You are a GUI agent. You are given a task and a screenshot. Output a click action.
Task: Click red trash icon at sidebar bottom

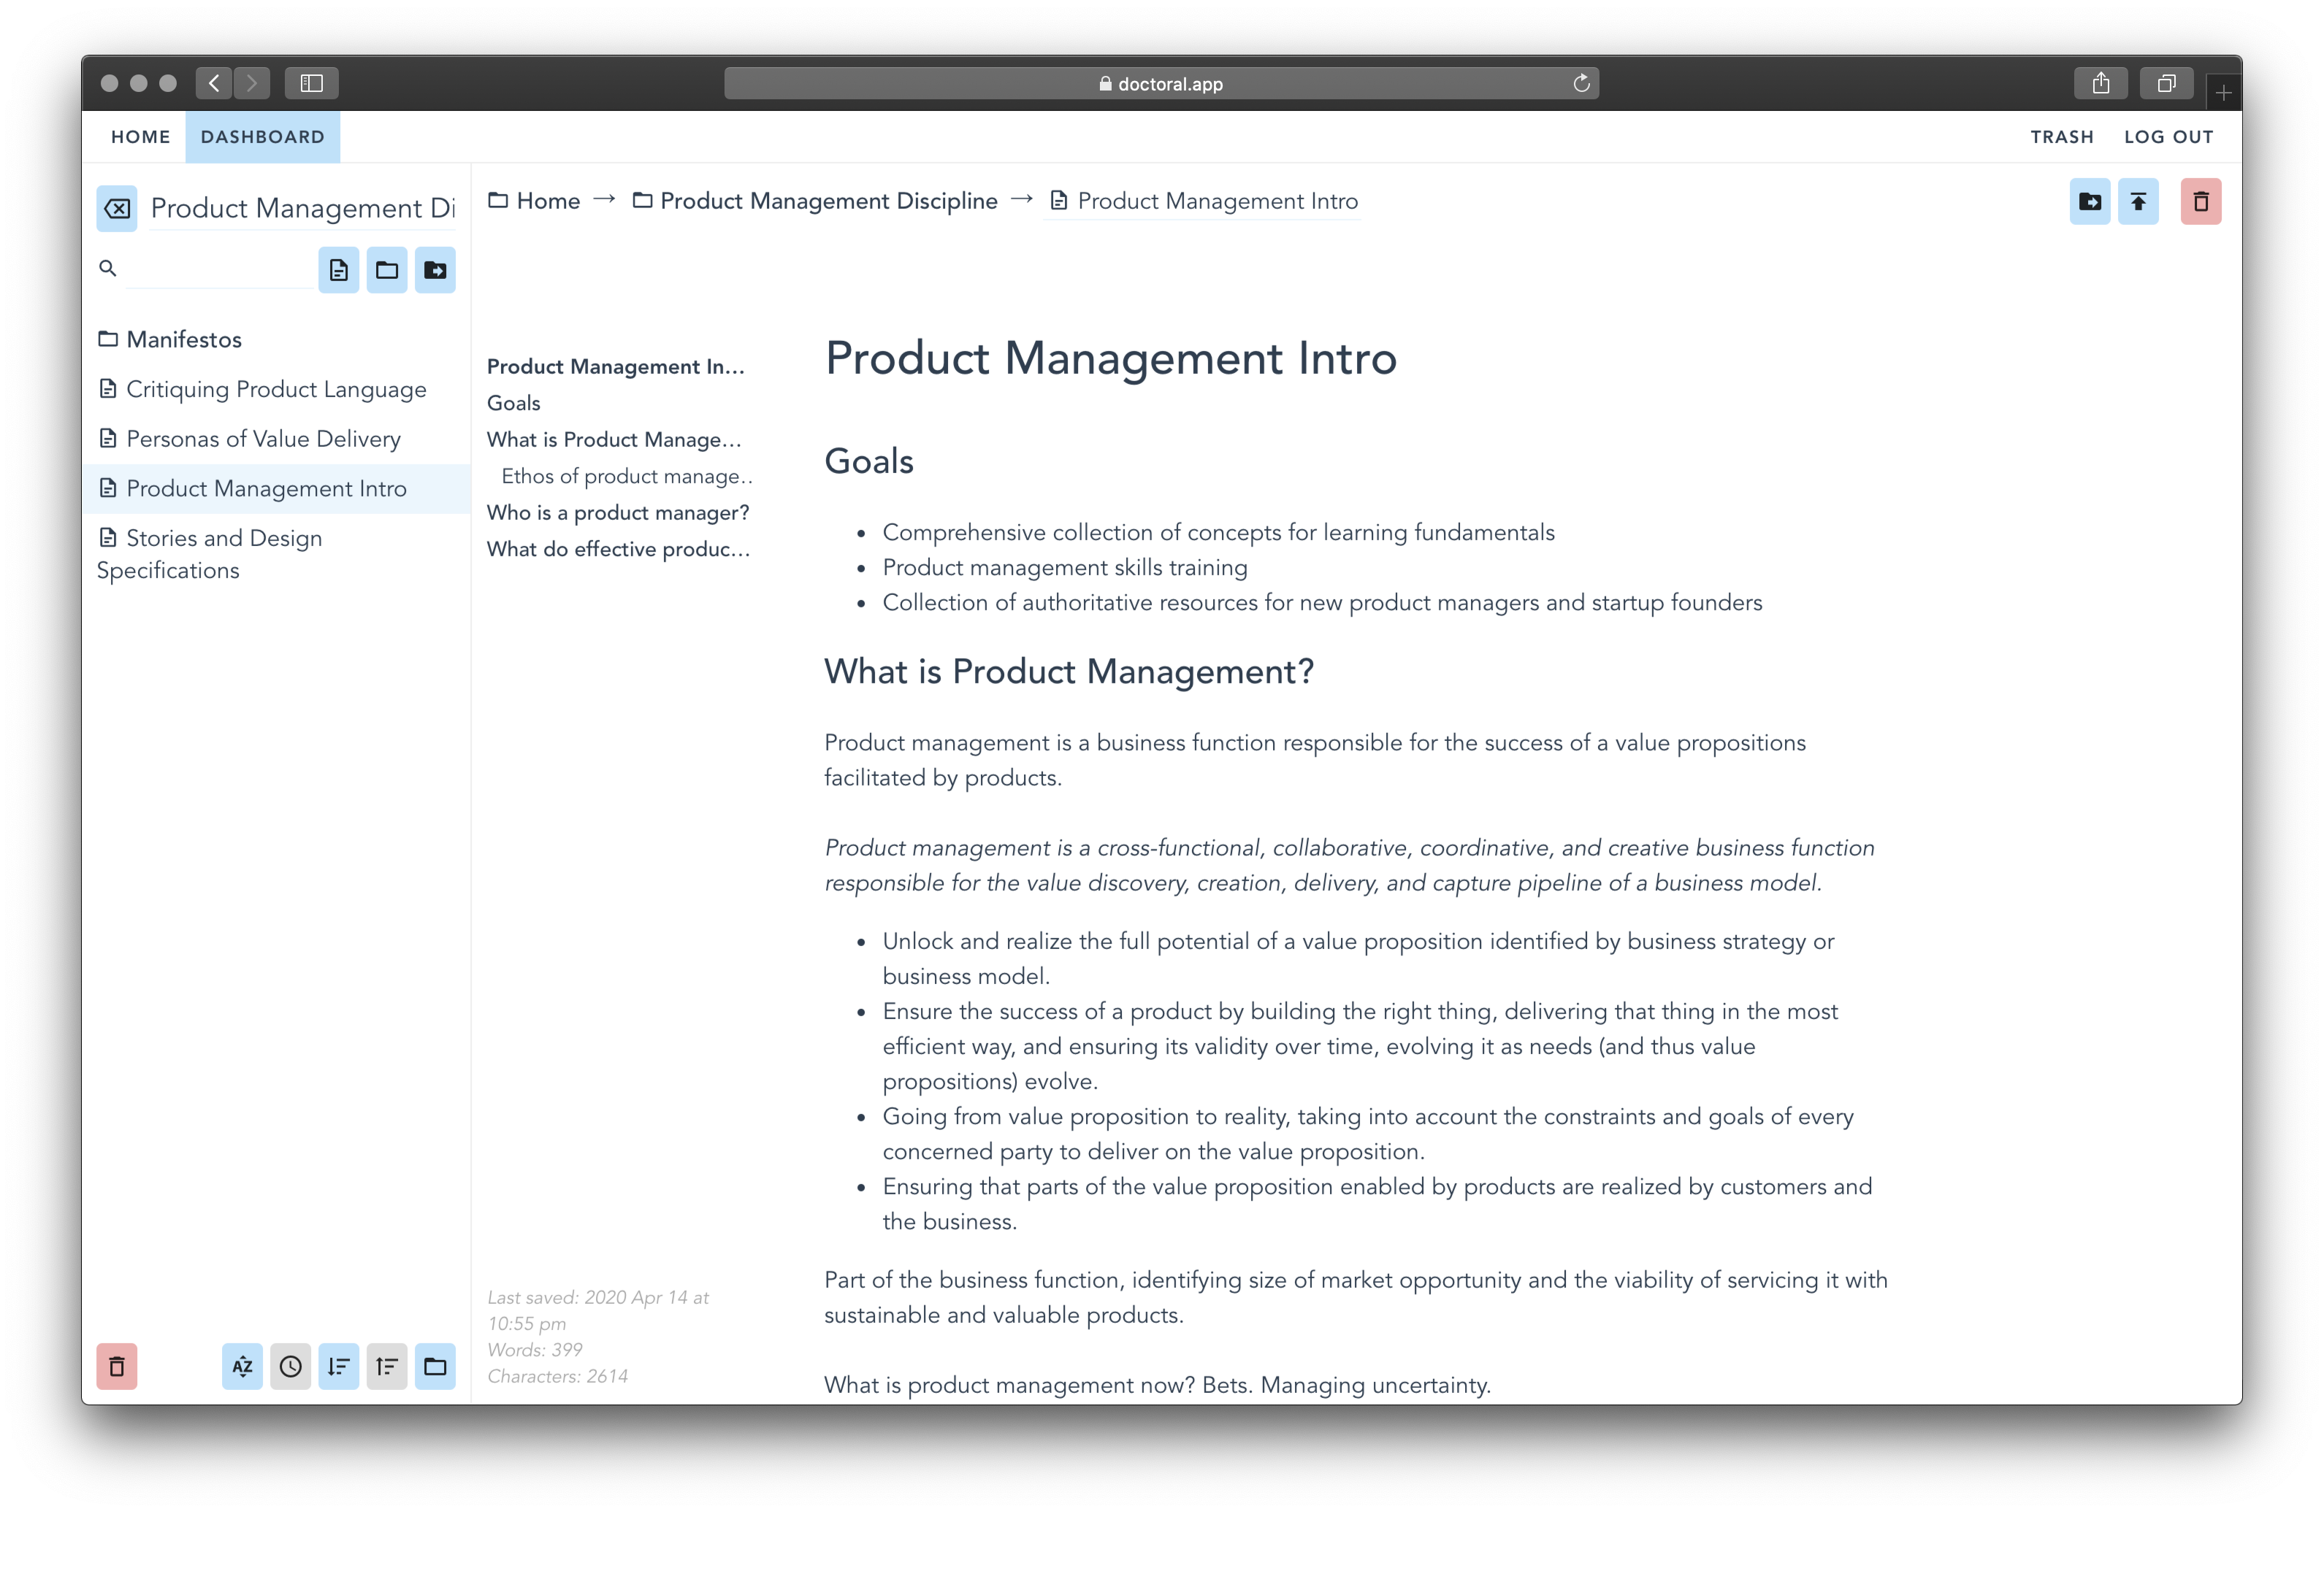click(x=117, y=1366)
